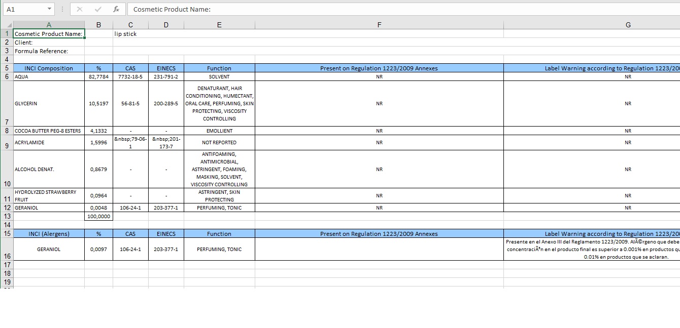The height and width of the screenshot is (328, 680).
Task: Select the 'Client:' label cell
Action: 49,43
